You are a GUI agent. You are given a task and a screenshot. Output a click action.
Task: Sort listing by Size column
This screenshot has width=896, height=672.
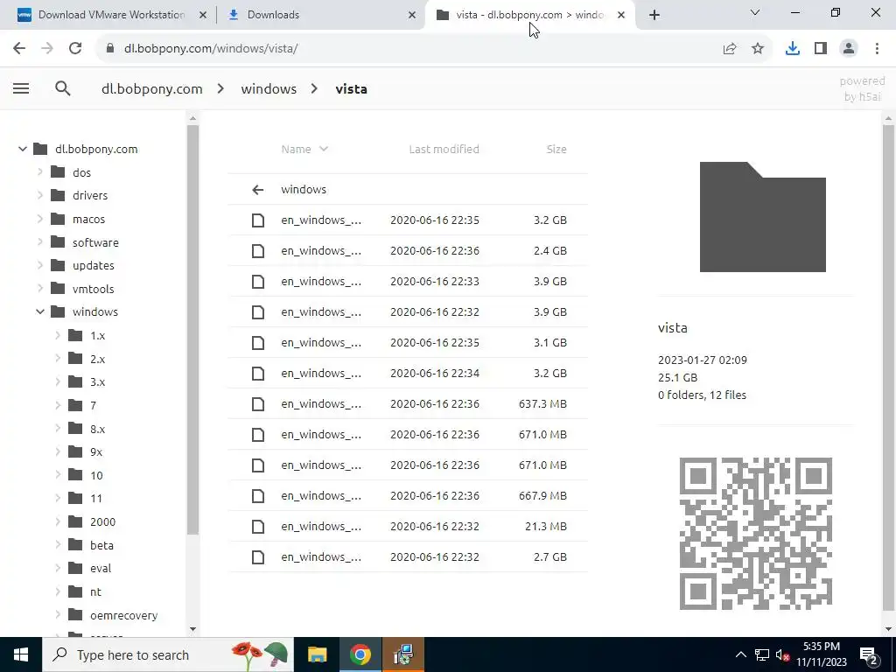pos(556,149)
